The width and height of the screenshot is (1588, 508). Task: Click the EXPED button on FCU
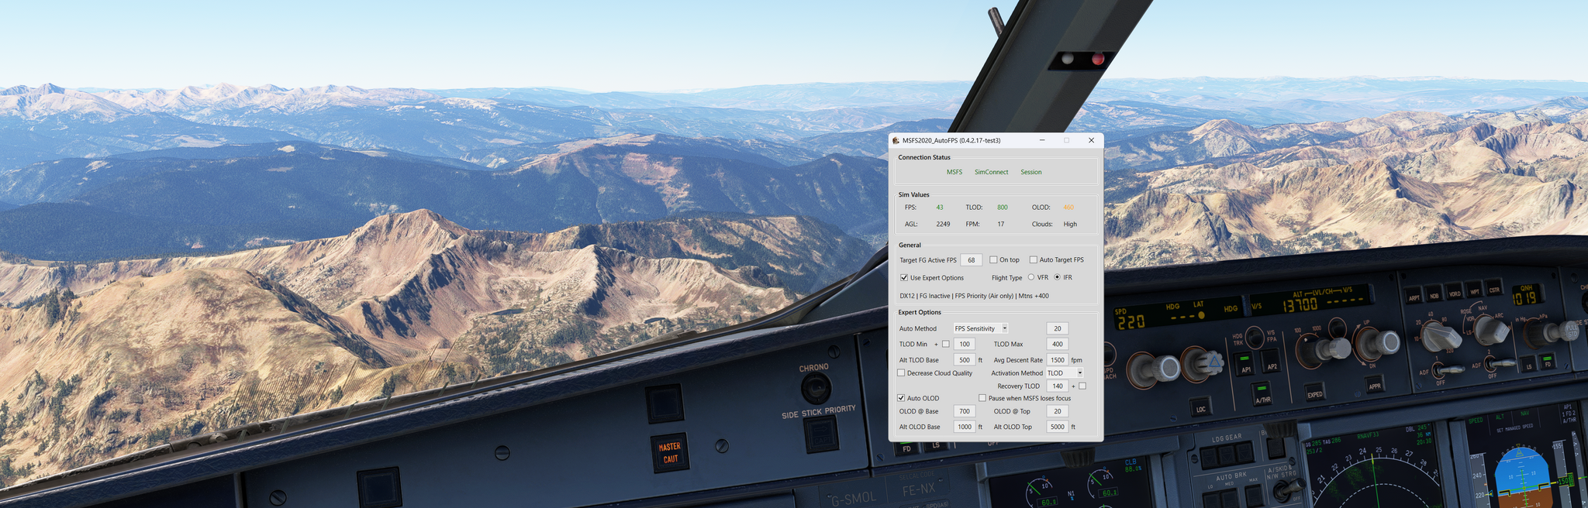tap(1314, 390)
